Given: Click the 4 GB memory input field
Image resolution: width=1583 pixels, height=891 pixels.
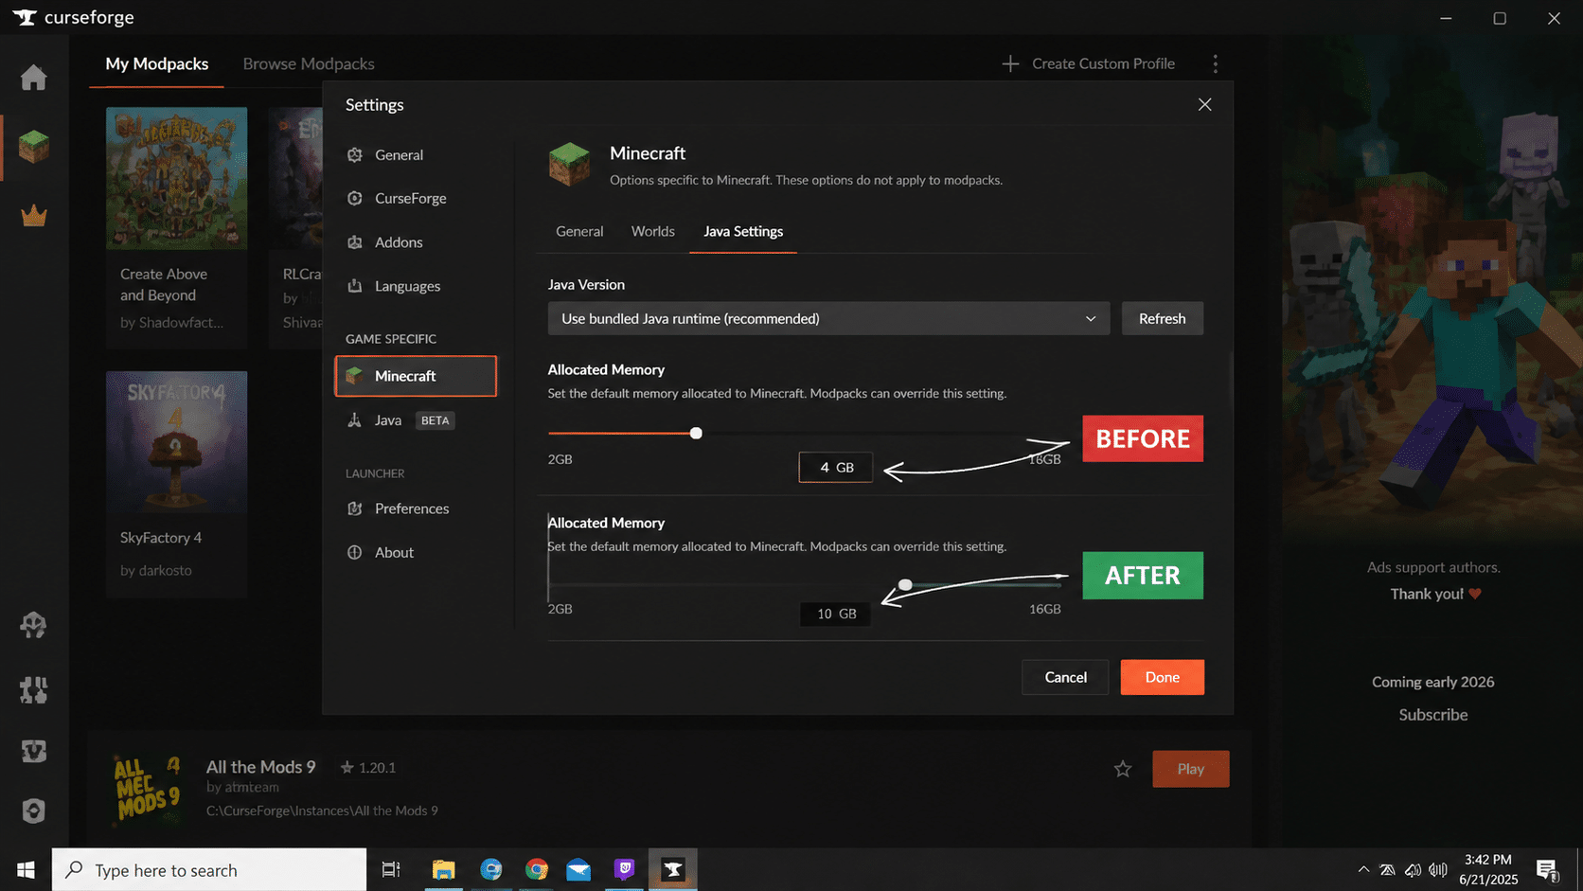Looking at the screenshot, I should pyautogui.click(x=835, y=468).
